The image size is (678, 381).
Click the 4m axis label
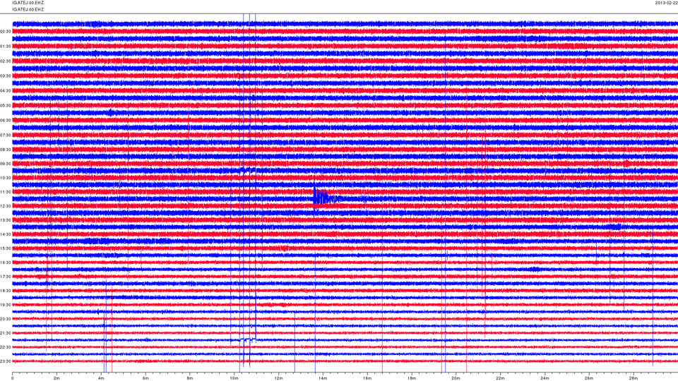tap(101, 378)
